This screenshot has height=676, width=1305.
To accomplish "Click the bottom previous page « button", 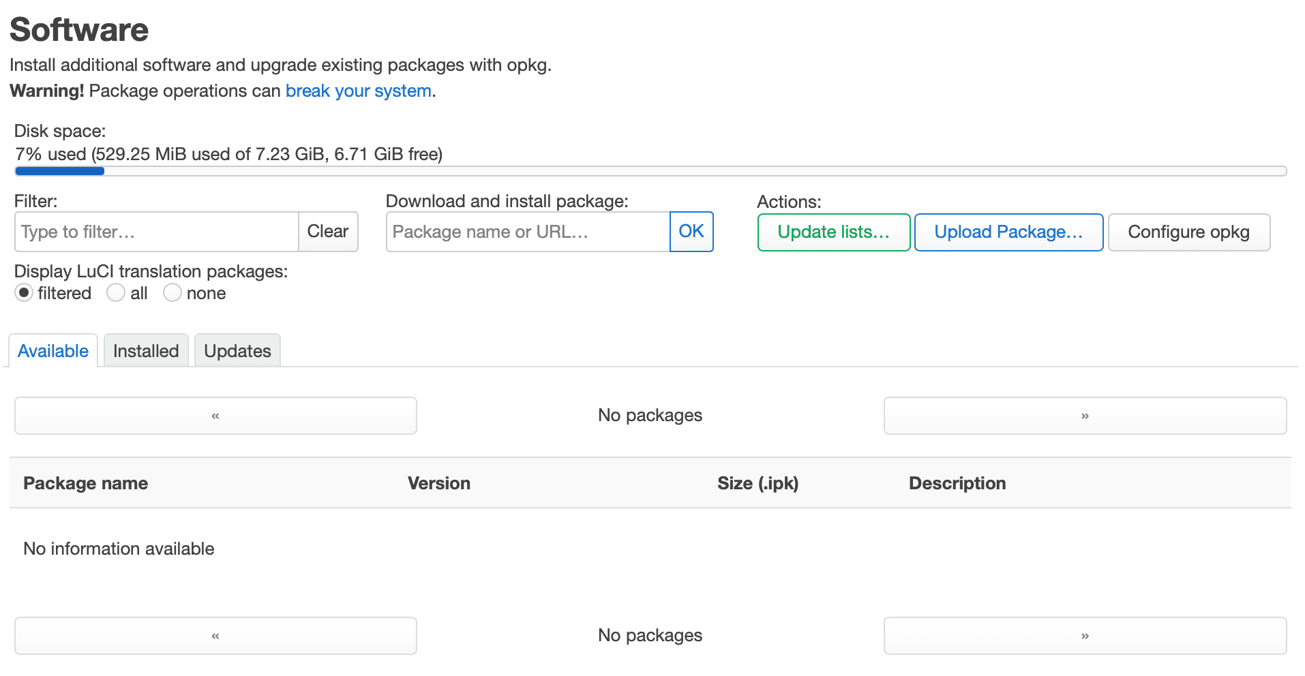I will point(215,636).
